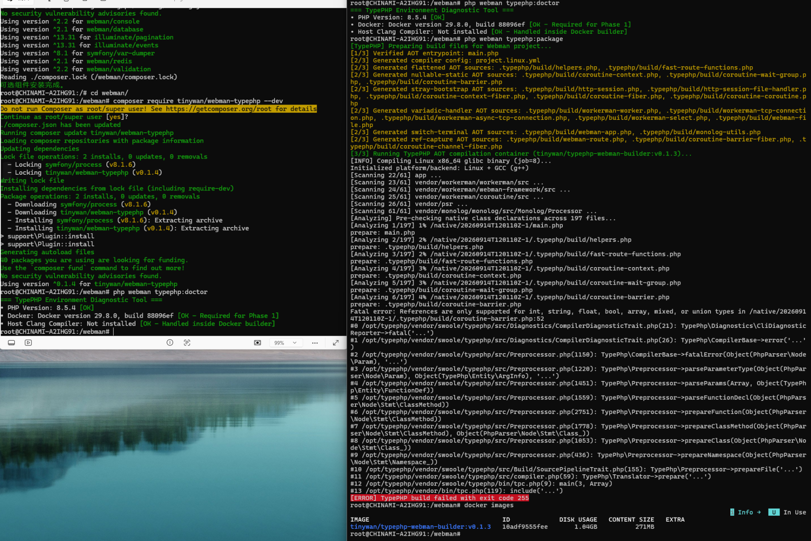811x541 pixels.
Task: Click the CONTENT SIZE column header
Action: pyautogui.click(x=631, y=519)
